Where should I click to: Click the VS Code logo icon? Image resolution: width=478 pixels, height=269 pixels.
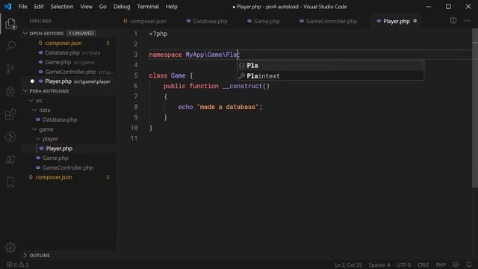coord(7,7)
